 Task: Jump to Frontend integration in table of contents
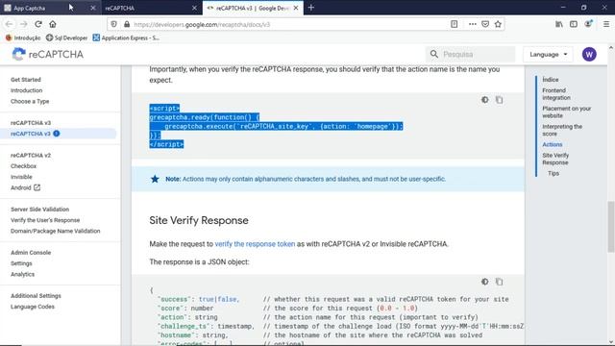[x=556, y=94]
